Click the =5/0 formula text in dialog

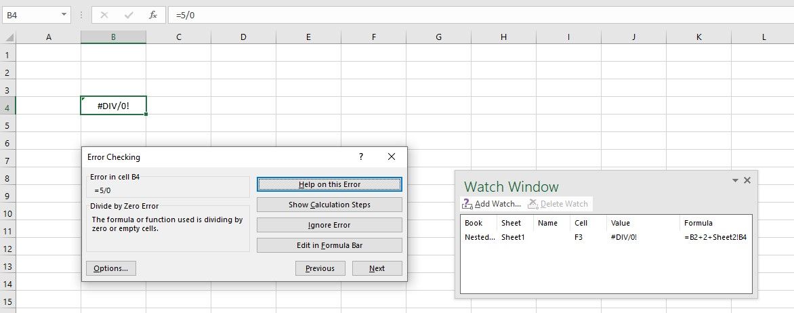tap(102, 190)
